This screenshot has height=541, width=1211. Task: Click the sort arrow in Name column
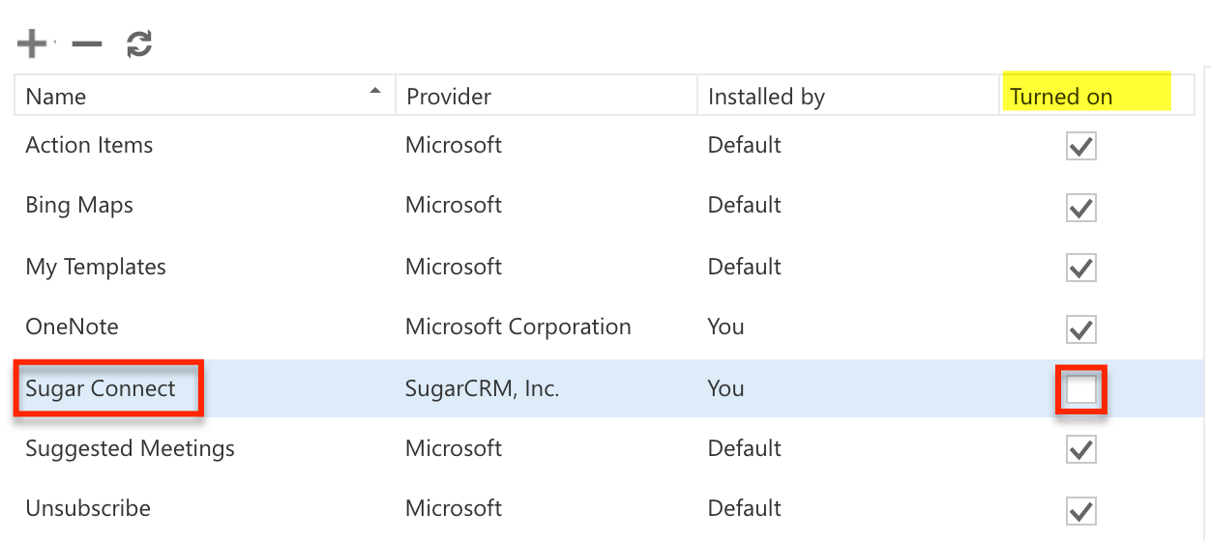(x=375, y=92)
